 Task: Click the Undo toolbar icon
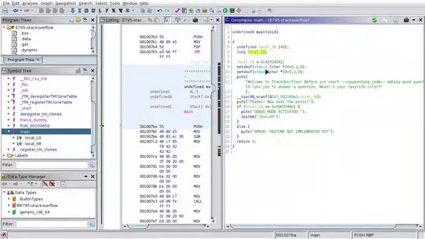pos(159,11)
